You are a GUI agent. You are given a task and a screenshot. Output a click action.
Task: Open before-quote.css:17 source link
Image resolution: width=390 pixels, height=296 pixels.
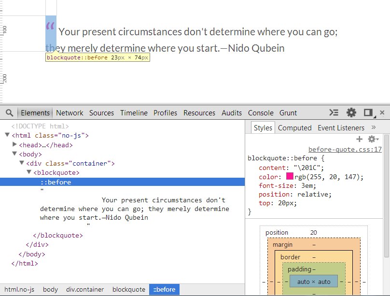coord(345,149)
